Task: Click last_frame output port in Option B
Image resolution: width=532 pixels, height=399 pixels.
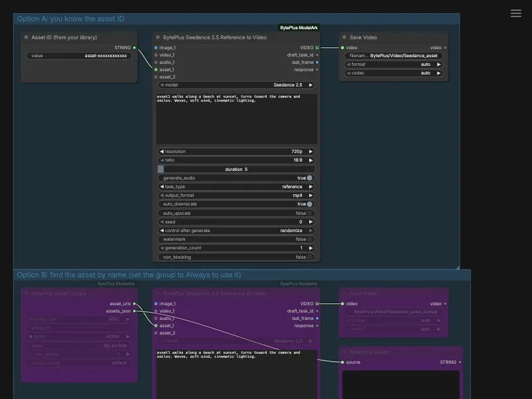Action: click(317, 319)
